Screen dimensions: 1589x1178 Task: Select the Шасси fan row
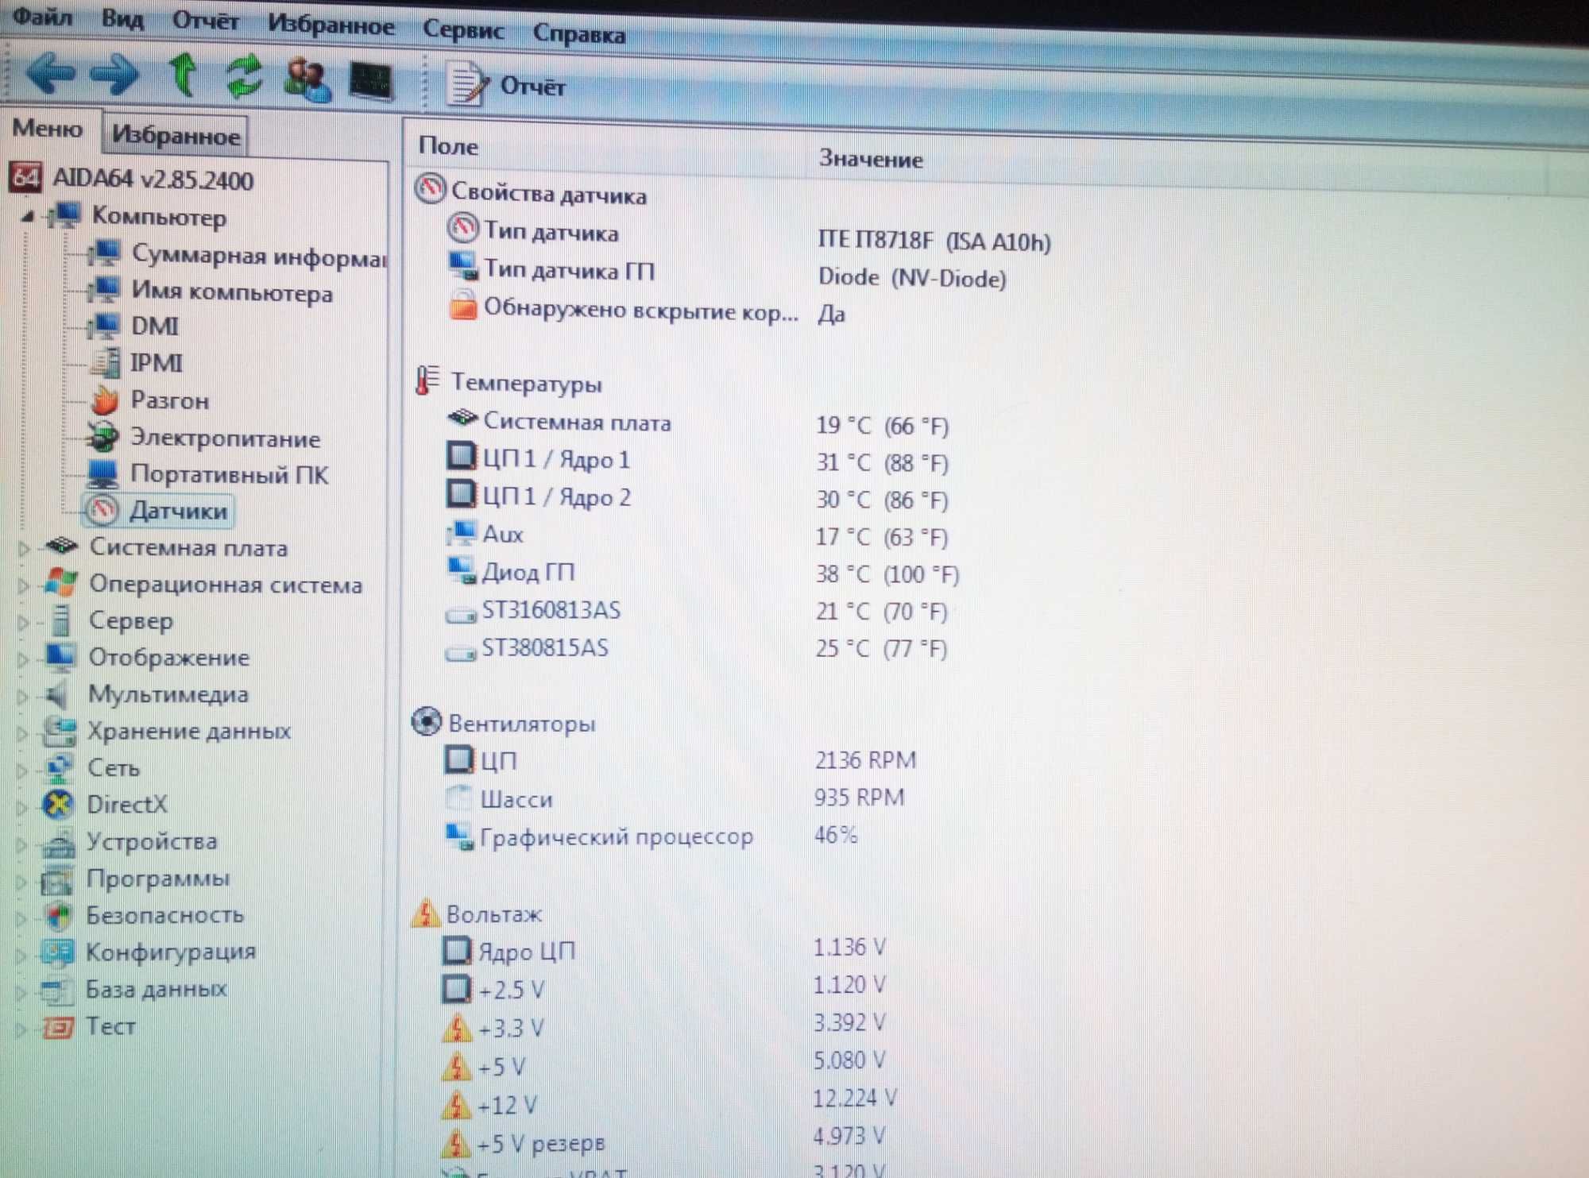tap(674, 798)
